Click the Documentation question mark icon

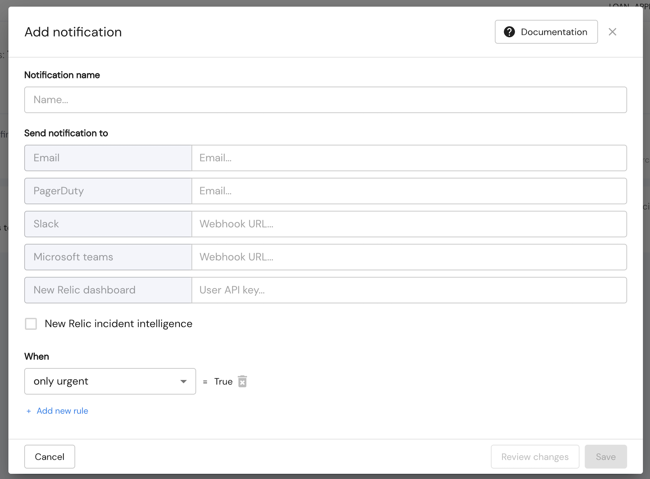tap(509, 32)
